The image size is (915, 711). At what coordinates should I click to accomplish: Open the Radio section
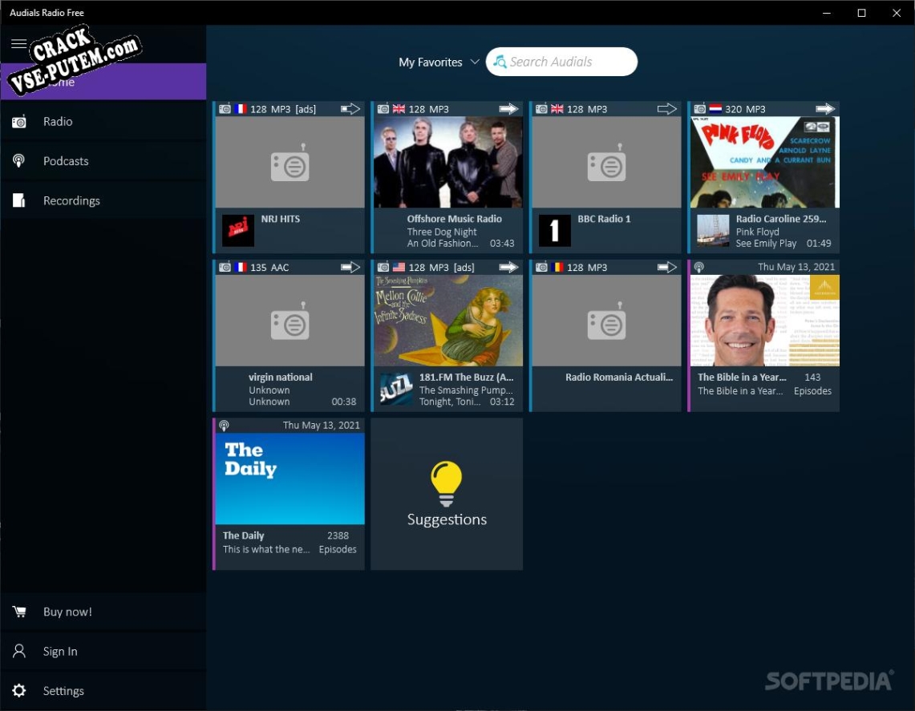point(103,121)
